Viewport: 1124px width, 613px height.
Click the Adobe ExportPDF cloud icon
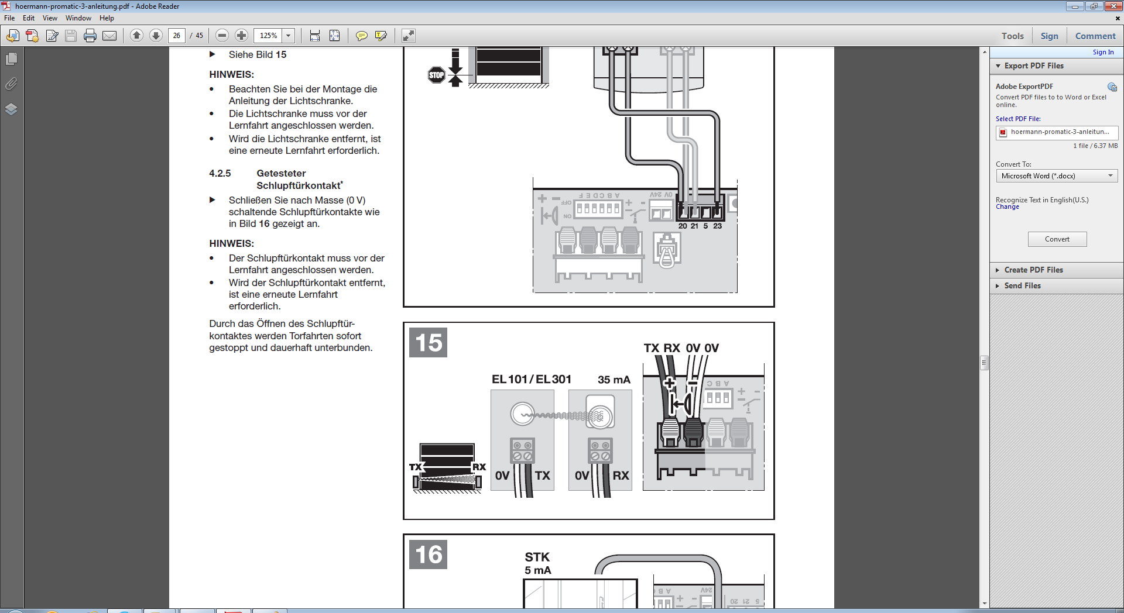[1112, 87]
